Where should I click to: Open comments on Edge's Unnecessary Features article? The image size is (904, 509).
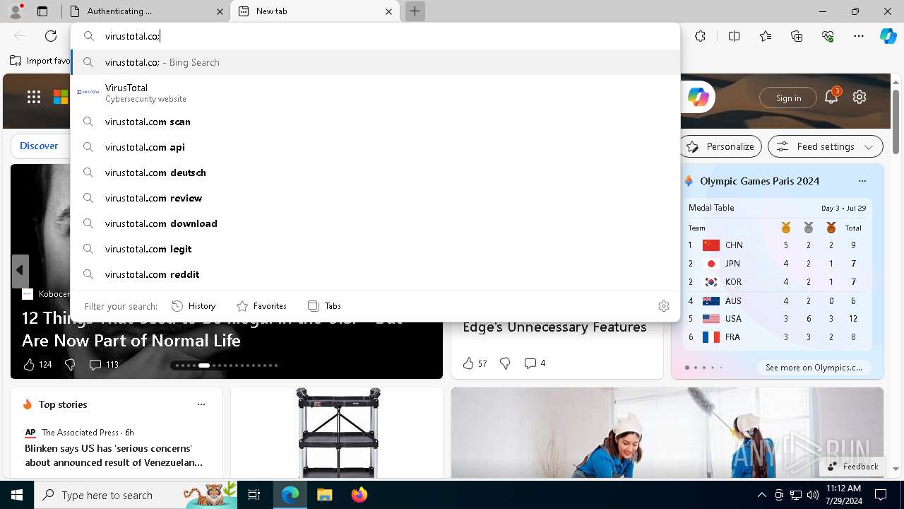[535, 363]
